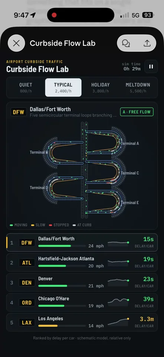Select the Denver ranking row
Screen dimensions: 164x357
point(82,283)
